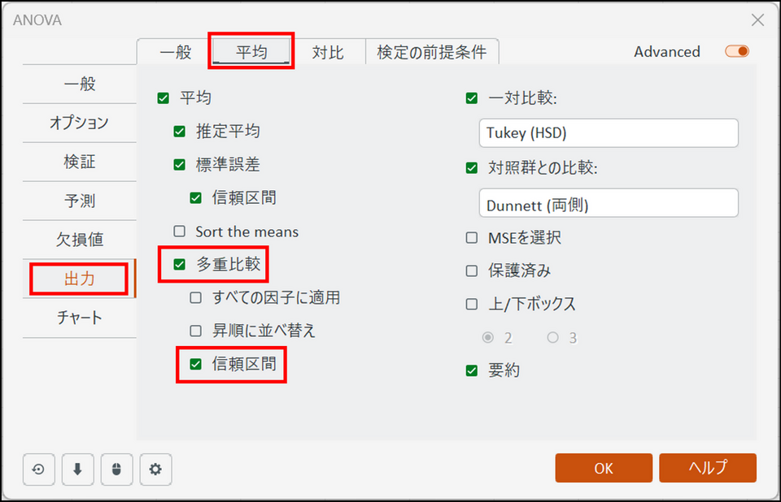Select チャート in the left sidebar
781x502 pixels.
[x=79, y=318]
